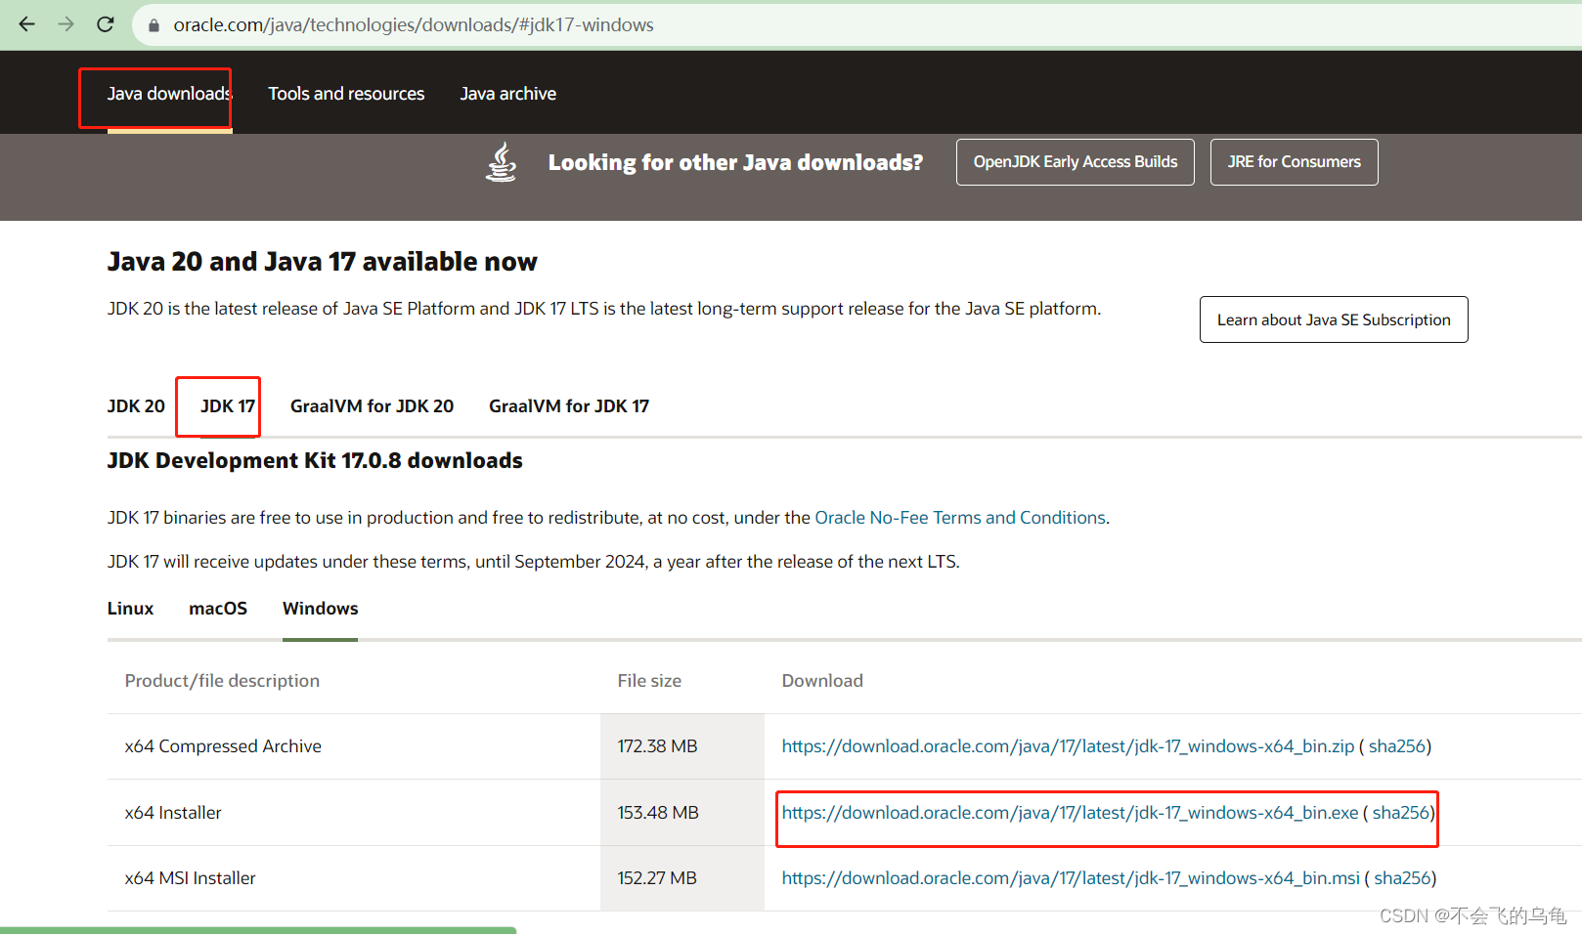
Task: Click the horizontal scrollbar at page bottom
Action: 258,930
